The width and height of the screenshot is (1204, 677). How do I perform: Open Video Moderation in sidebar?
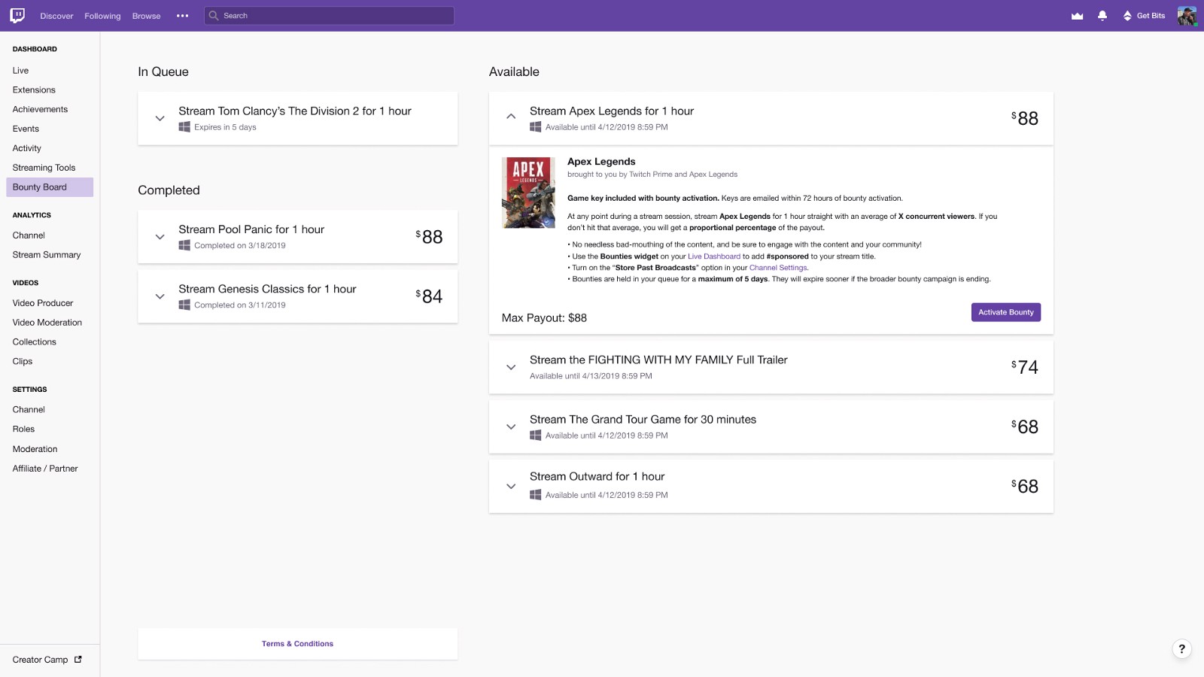47,323
